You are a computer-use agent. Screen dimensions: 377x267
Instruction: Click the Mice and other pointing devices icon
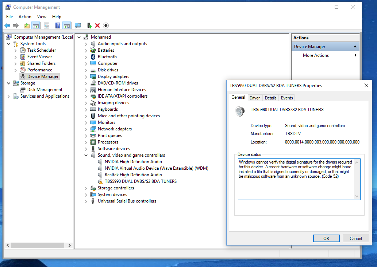tap(93, 116)
